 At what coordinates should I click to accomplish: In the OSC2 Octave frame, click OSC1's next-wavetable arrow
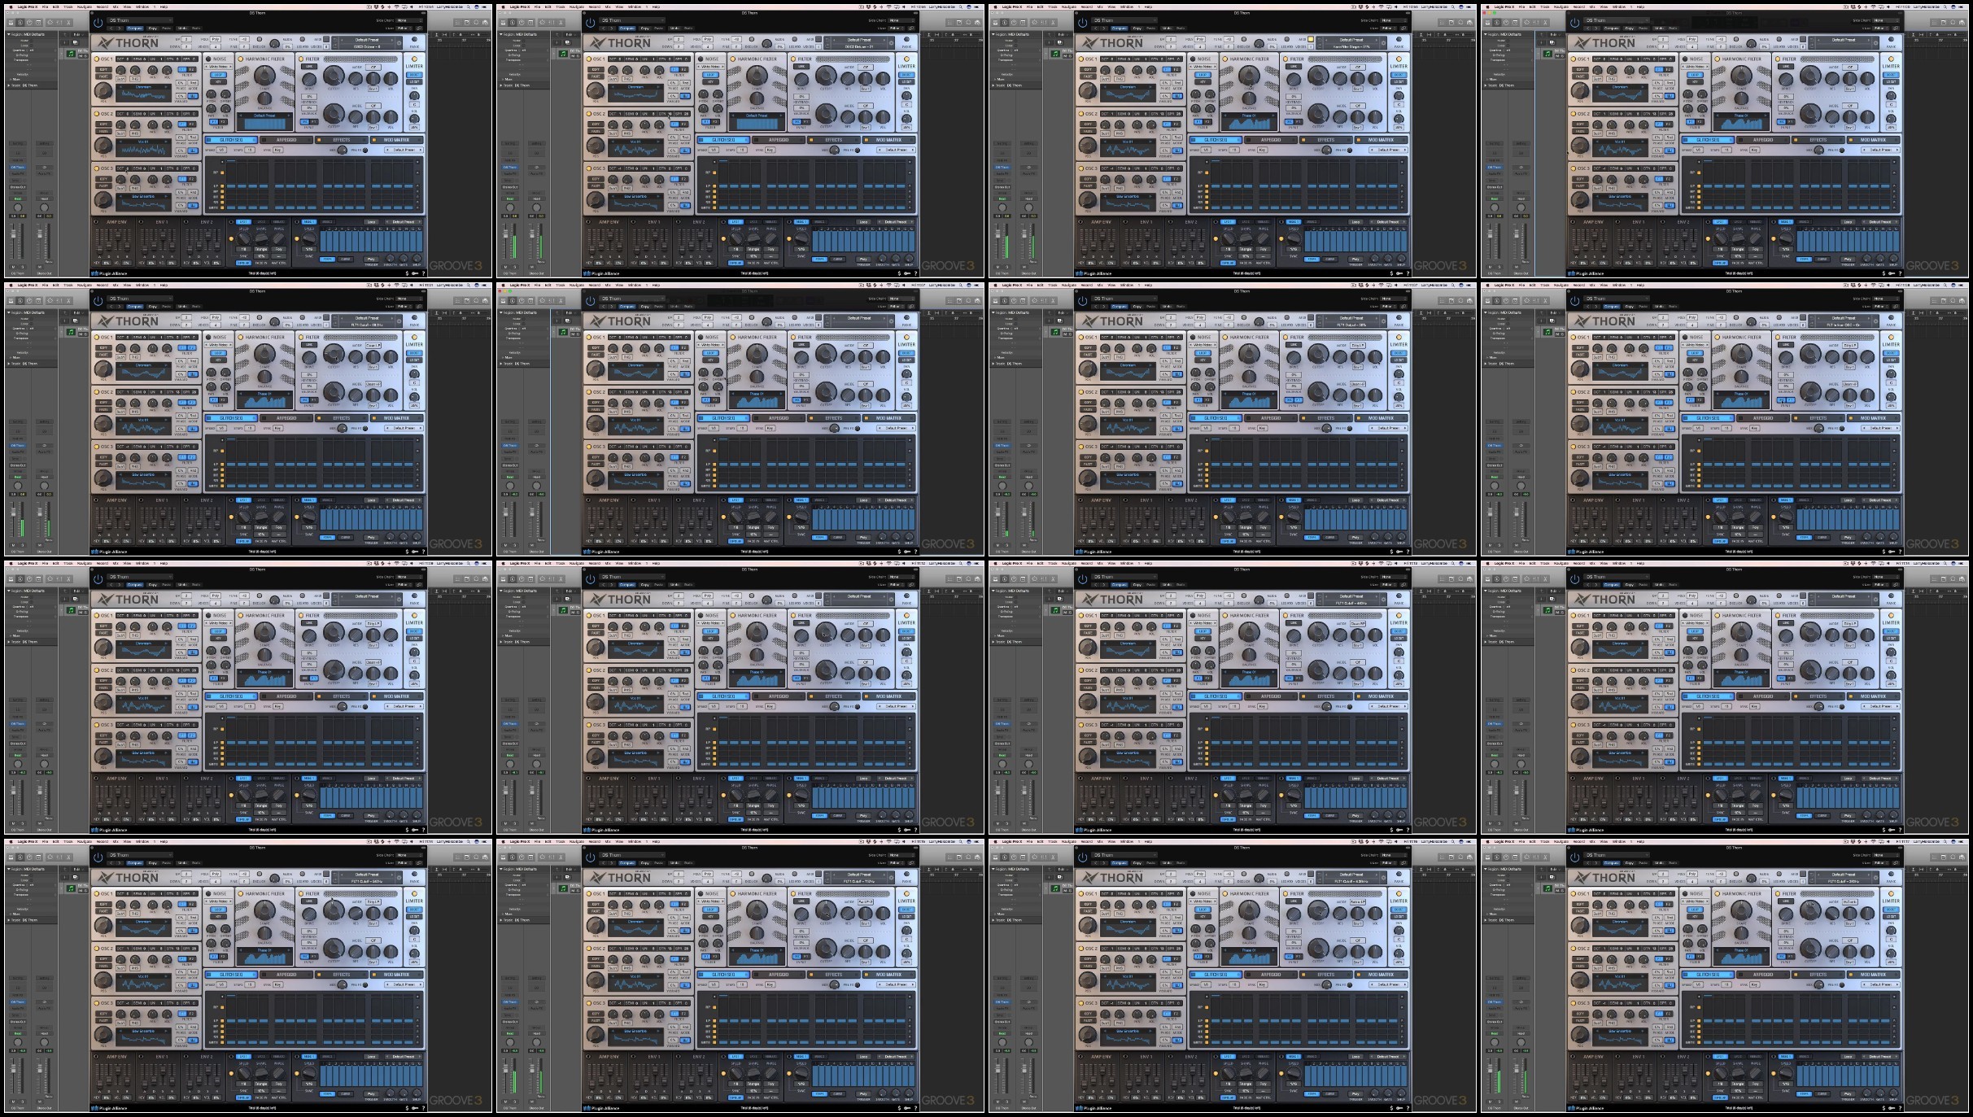coord(166,87)
